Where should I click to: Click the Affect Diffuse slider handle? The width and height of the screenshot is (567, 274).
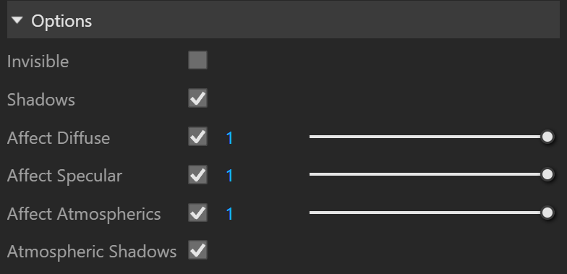[548, 137]
